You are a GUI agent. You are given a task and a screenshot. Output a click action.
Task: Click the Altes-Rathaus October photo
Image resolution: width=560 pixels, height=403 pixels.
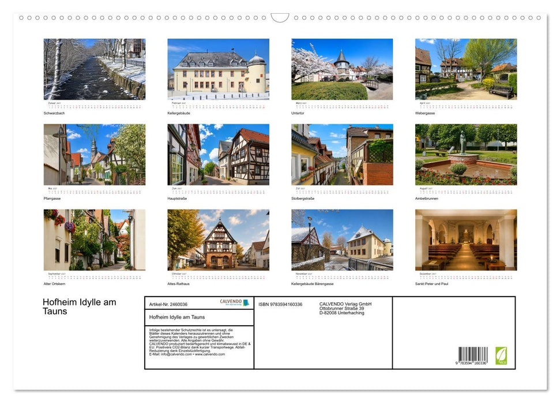pyautogui.click(x=218, y=239)
